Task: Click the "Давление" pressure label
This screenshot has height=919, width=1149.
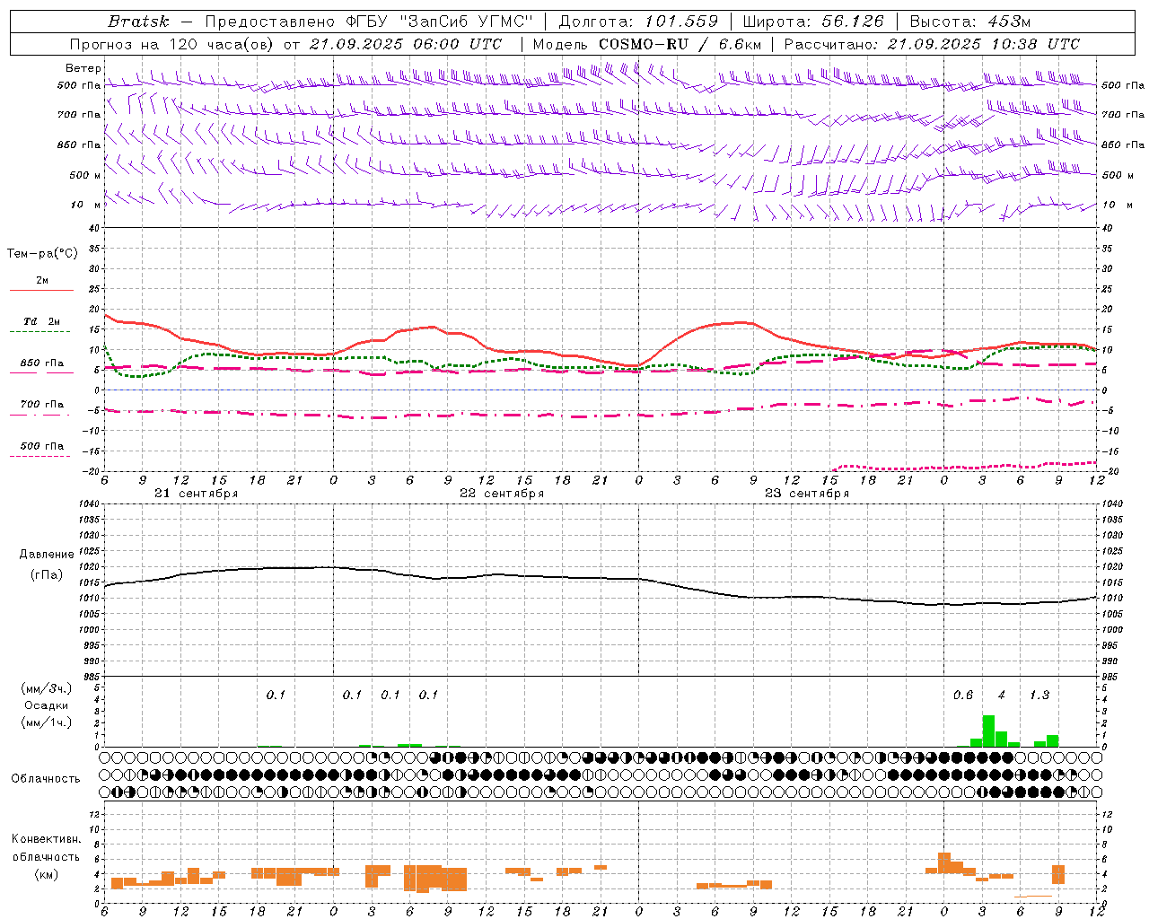Action: click(46, 555)
